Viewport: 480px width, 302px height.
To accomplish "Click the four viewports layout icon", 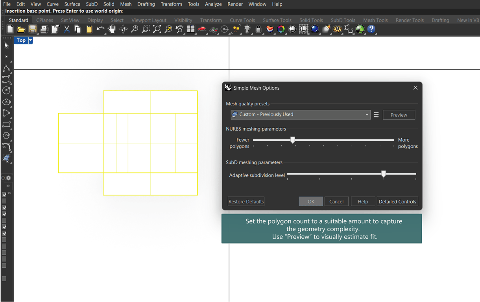I will click(191, 29).
